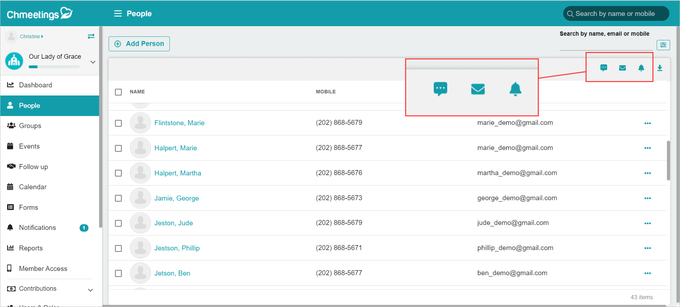Screen dimensions: 680x307
Task: Click the notification bell icon in toolbar
Action: 641,68
